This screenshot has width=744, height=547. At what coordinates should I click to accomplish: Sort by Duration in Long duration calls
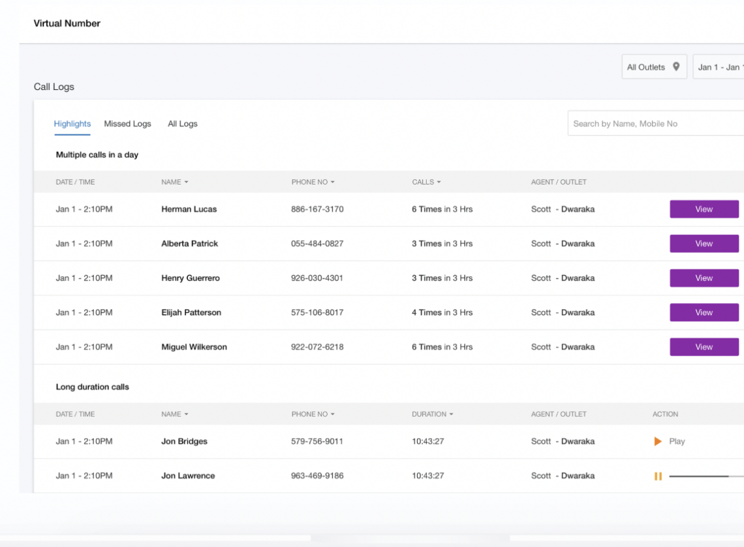tap(451, 415)
